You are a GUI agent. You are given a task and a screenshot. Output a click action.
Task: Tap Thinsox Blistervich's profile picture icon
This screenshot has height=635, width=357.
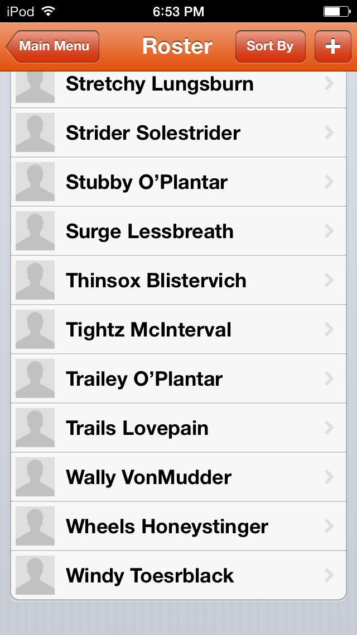coord(35,281)
